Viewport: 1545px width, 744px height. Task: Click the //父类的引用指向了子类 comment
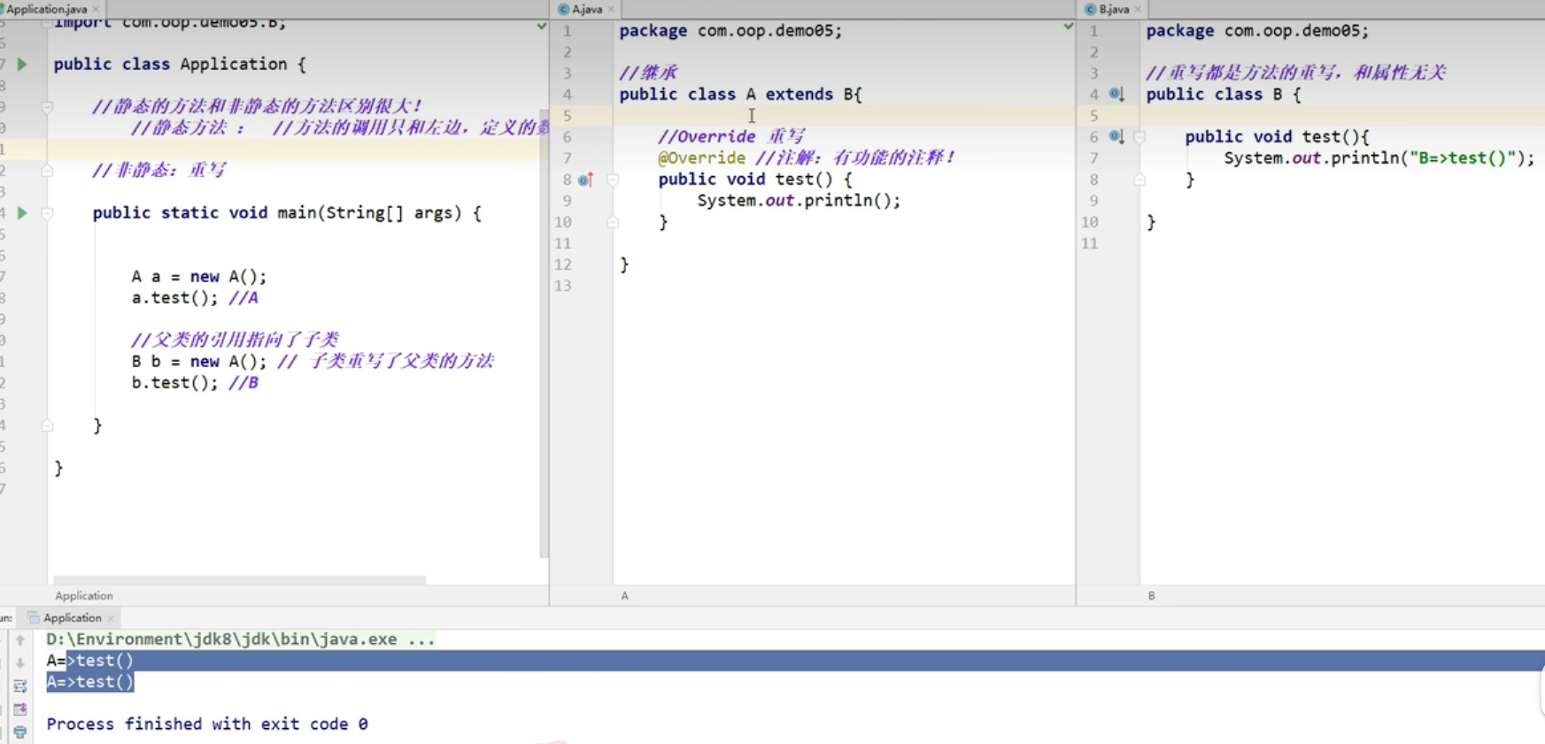[x=235, y=340]
